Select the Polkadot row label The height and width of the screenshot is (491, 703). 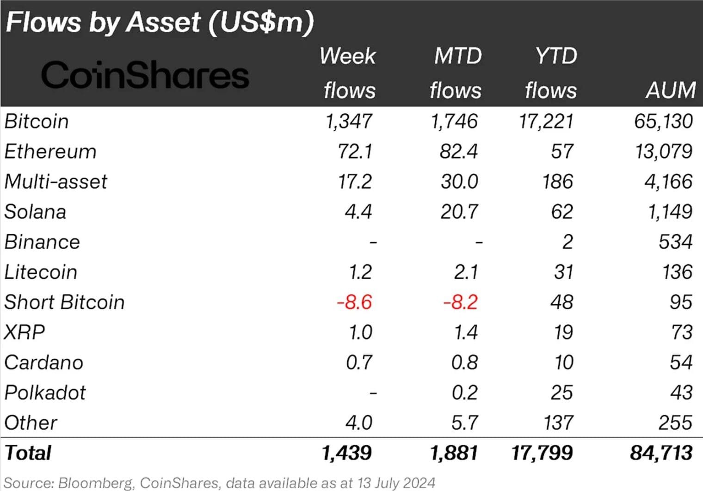click(x=45, y=393)
